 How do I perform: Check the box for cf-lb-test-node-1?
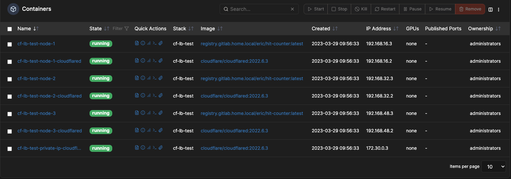(x=10, y=44)
